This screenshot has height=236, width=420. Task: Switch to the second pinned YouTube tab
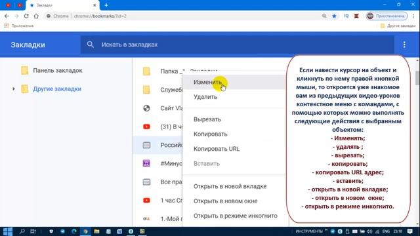pos(20,5)
